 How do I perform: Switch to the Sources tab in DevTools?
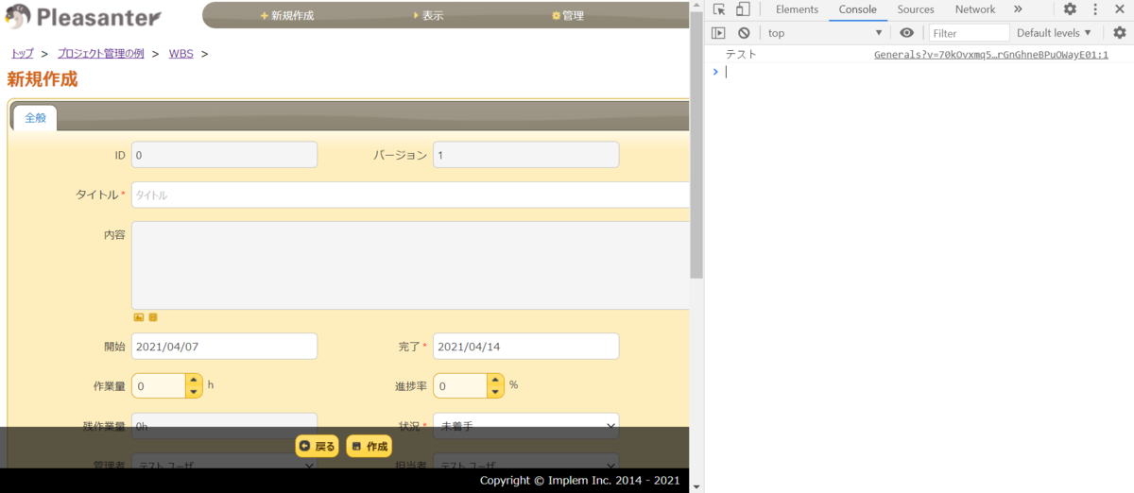pyautogui.click(x=916, y=9)
